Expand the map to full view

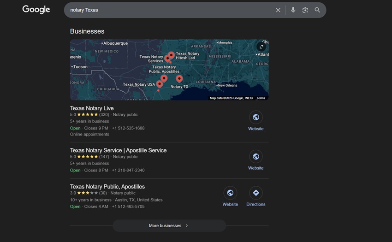click(261, 47)
